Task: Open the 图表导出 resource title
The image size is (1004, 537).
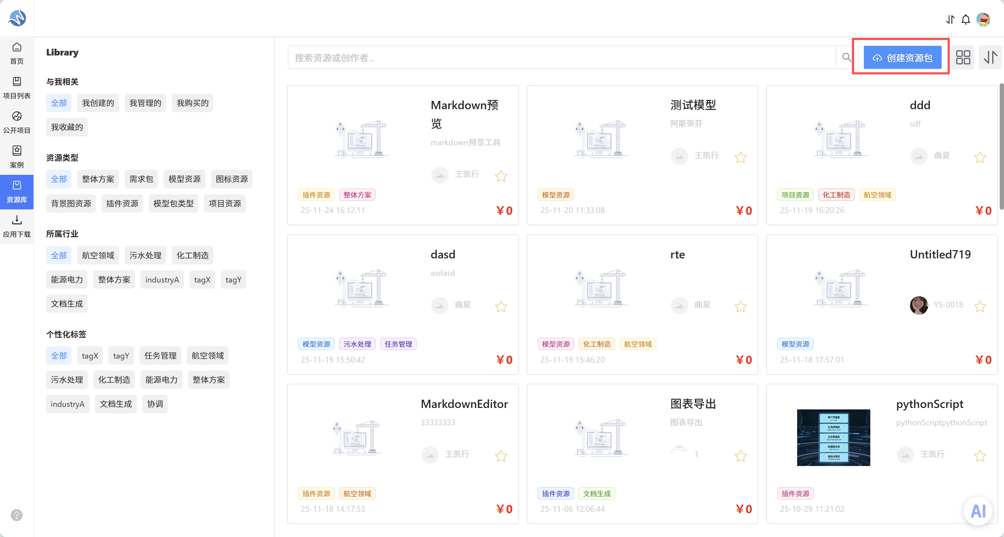Action: pyautogui.click(x=693, y=404)
